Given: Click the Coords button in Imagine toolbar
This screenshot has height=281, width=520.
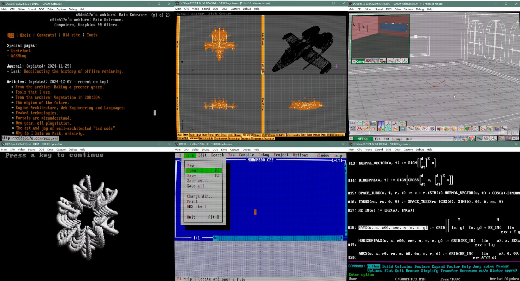Looking at the screenshot, I should click(x=294, y=135).
